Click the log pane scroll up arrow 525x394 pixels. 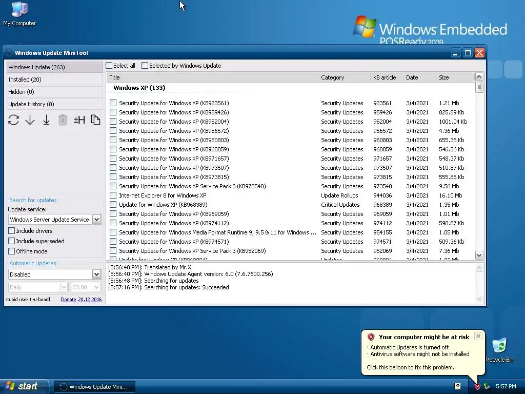[479, 268]
